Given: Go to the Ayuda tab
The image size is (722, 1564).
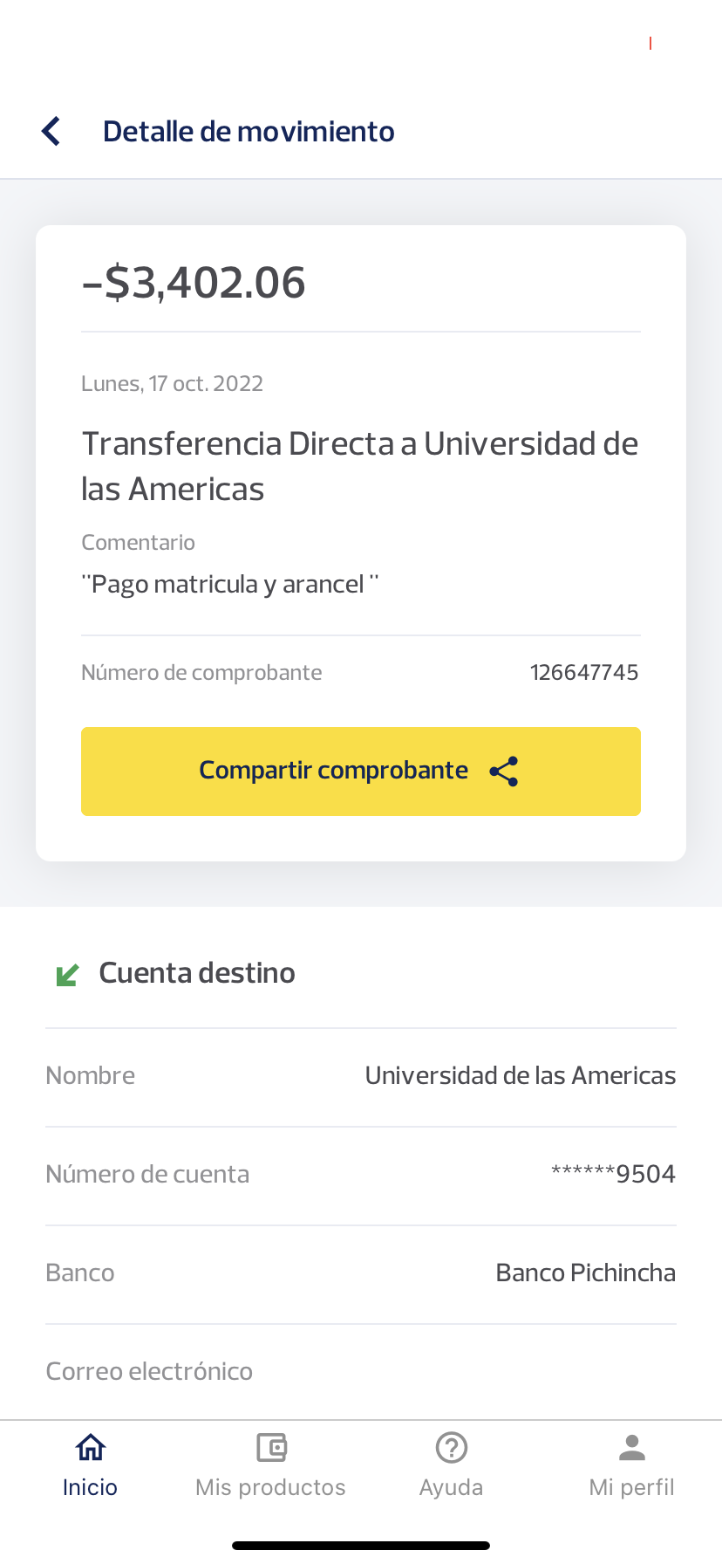Looking at the screenshot, I should pyautogui.click(x=452, y=1487).
